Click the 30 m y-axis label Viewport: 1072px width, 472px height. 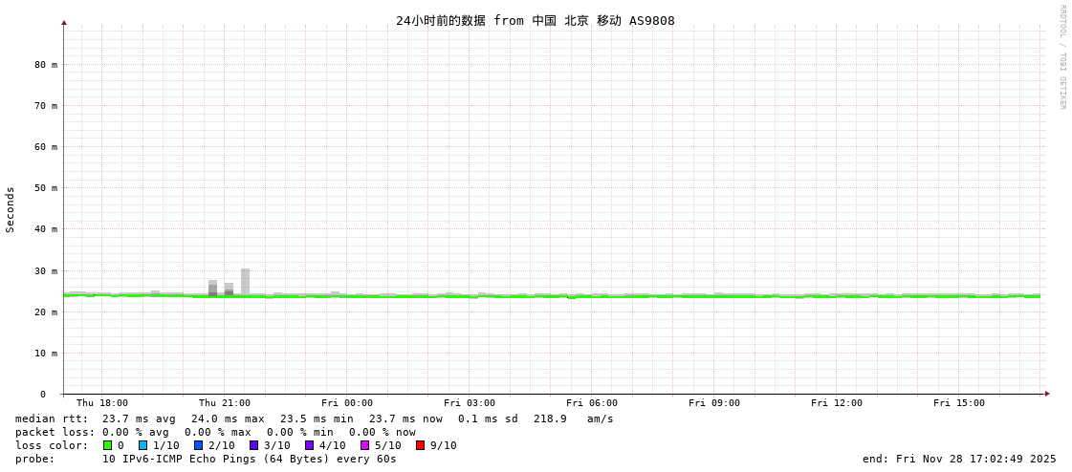46,271
